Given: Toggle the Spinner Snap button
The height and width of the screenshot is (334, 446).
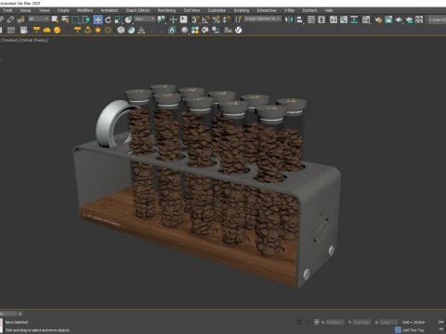Looking at the screenshot, I should (x=227, y=19).
